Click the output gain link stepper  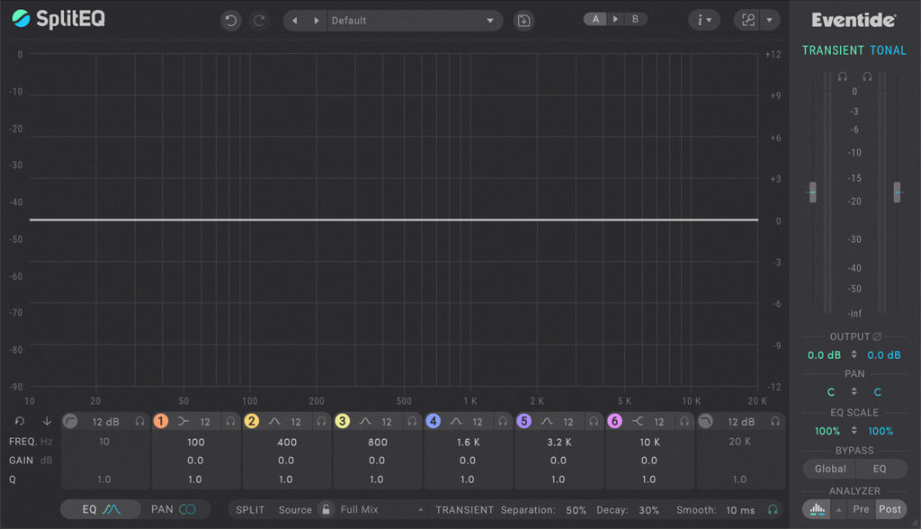pos(854,354)
